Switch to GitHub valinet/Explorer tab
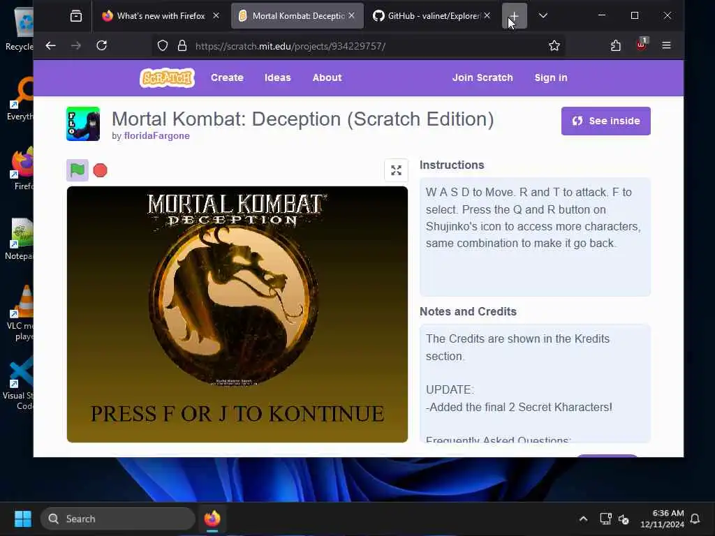Screen dimensions: 715x536 click(432, 16)
